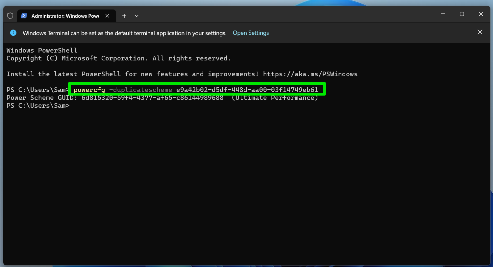493x267 pixels.
Task: Dismiss the default terminal notification bar
Action: pos(480,32)
